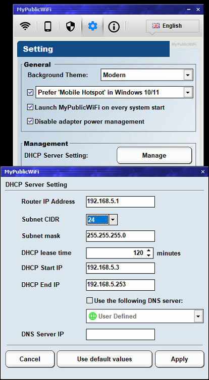Image resolution: width=209 pixels, height=380 pixels.
Task: Click the Cancel button
Action: coord(30,359)
